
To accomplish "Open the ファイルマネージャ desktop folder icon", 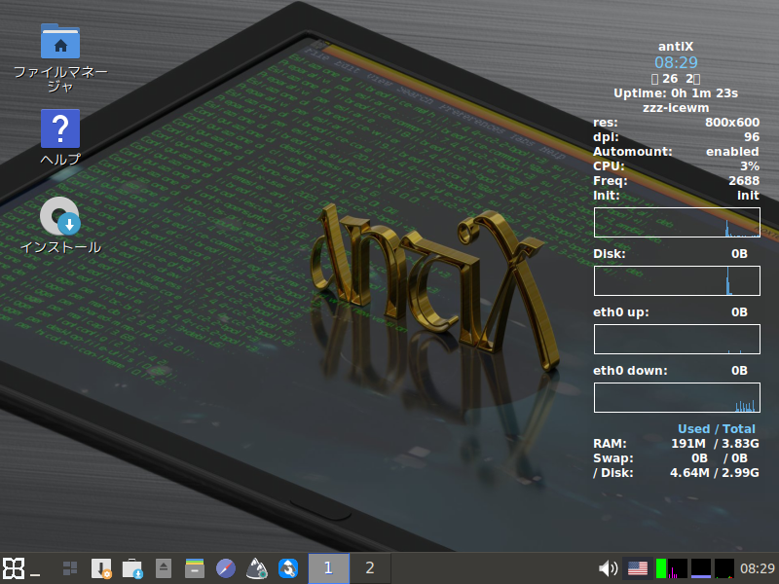I will [60, 41].
